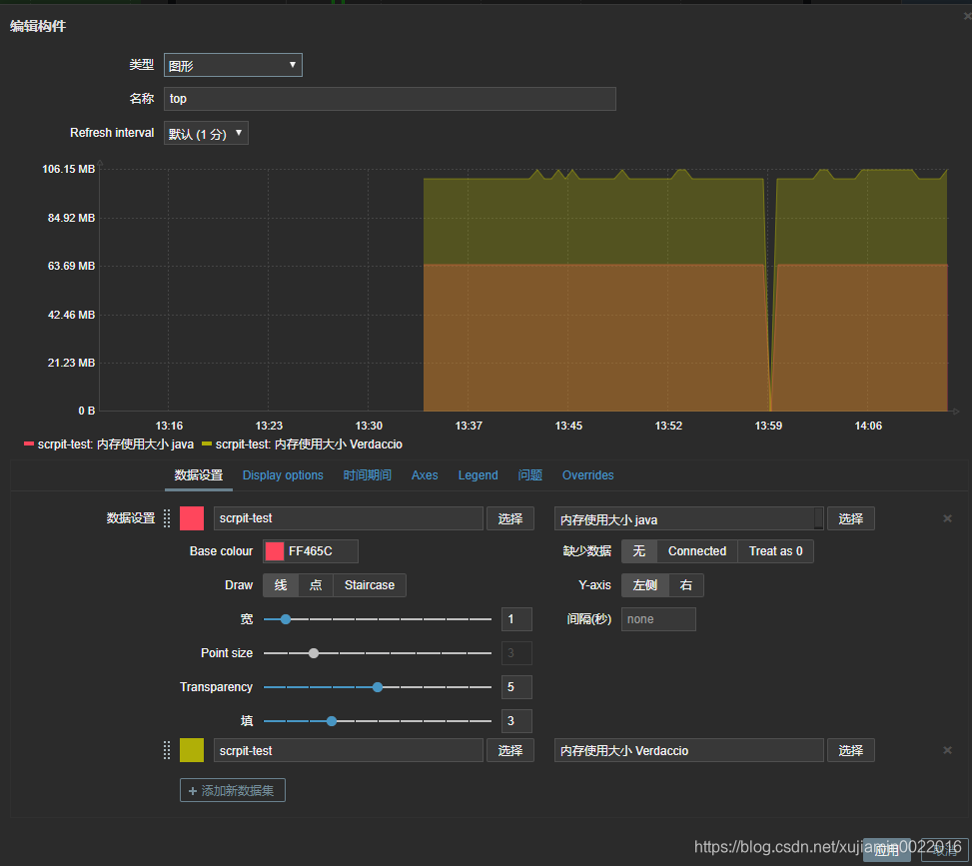This screenshot has height=866, width=972.
Task: Click the 13:59 time axis label
Action: tap(768, 426)
